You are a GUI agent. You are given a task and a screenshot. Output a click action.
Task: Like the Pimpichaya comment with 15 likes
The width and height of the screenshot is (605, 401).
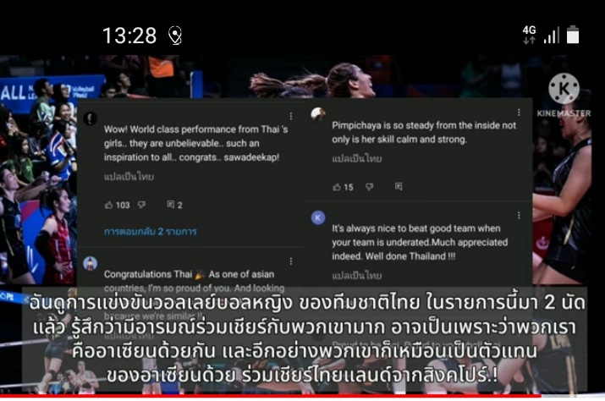click(x=337, y=187)
